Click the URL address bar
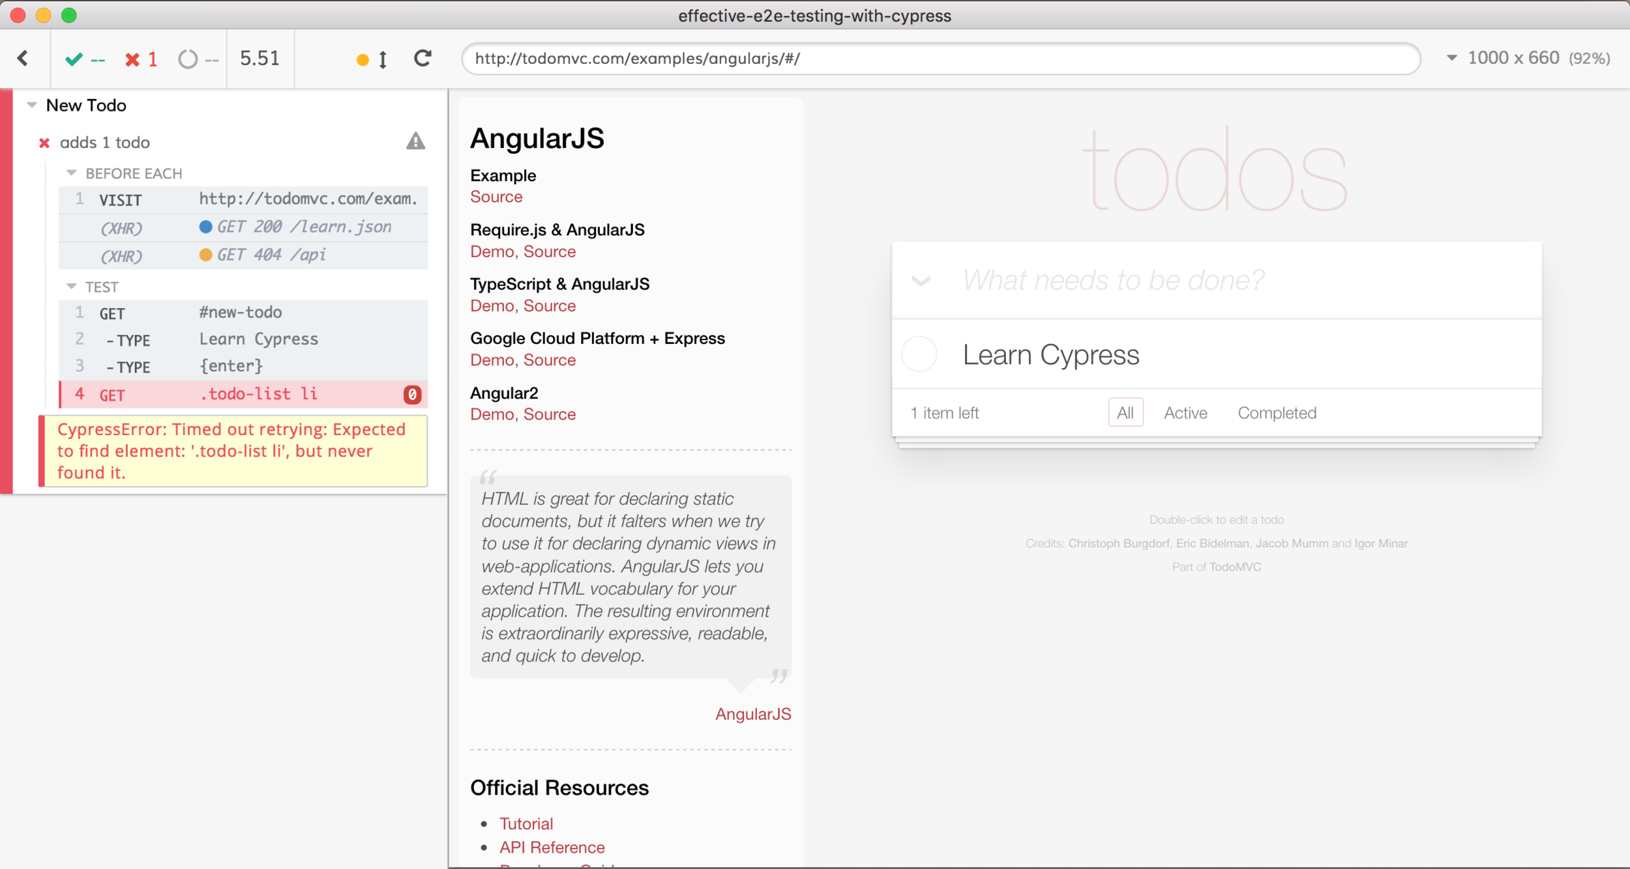This screenshot has width=1630, height=869. (x=940, y=59)
